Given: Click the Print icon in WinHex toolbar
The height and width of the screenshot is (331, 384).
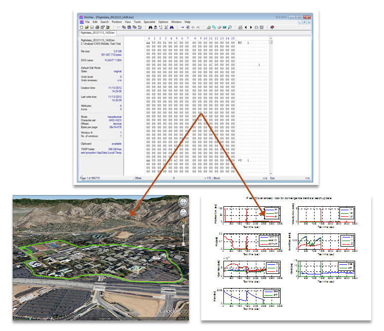Looking at the screenshot, I should point(97,27).
